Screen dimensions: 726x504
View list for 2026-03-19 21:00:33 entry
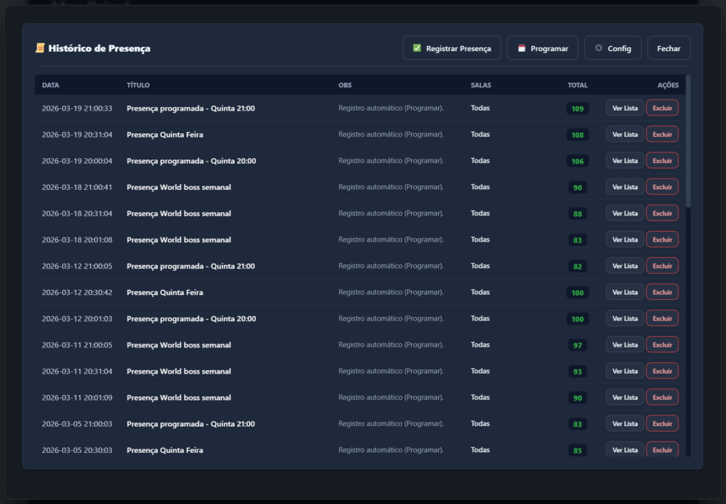click(x=625, y=108)
